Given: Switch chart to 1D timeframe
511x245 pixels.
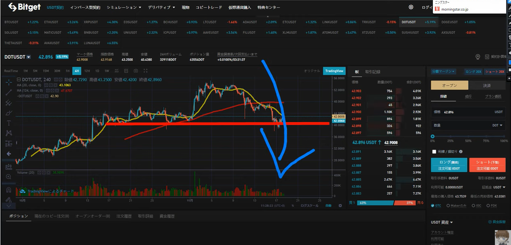Looking at the screenshot, I should (x=96, y=71).
